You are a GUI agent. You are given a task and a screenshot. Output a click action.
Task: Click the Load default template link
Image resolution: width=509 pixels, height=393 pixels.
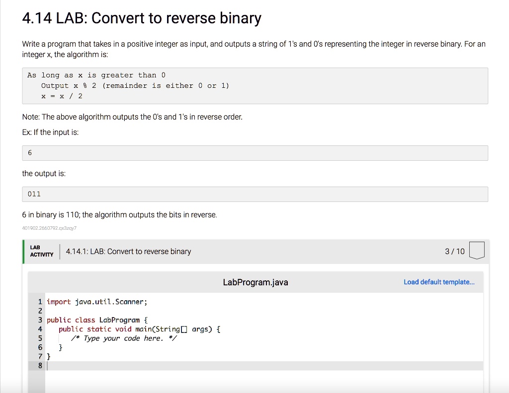click(x=439, y=282)
